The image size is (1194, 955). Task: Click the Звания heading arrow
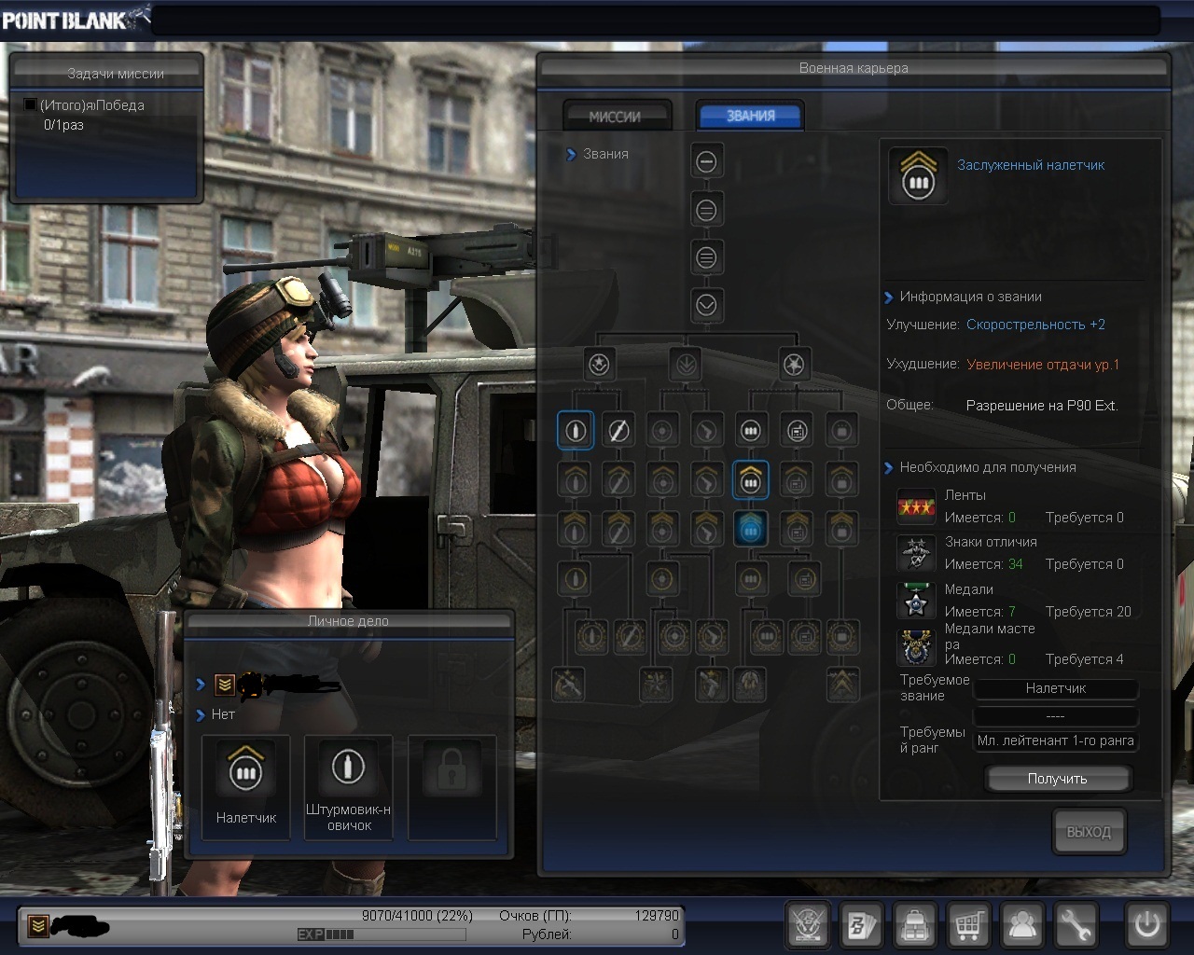571,154
